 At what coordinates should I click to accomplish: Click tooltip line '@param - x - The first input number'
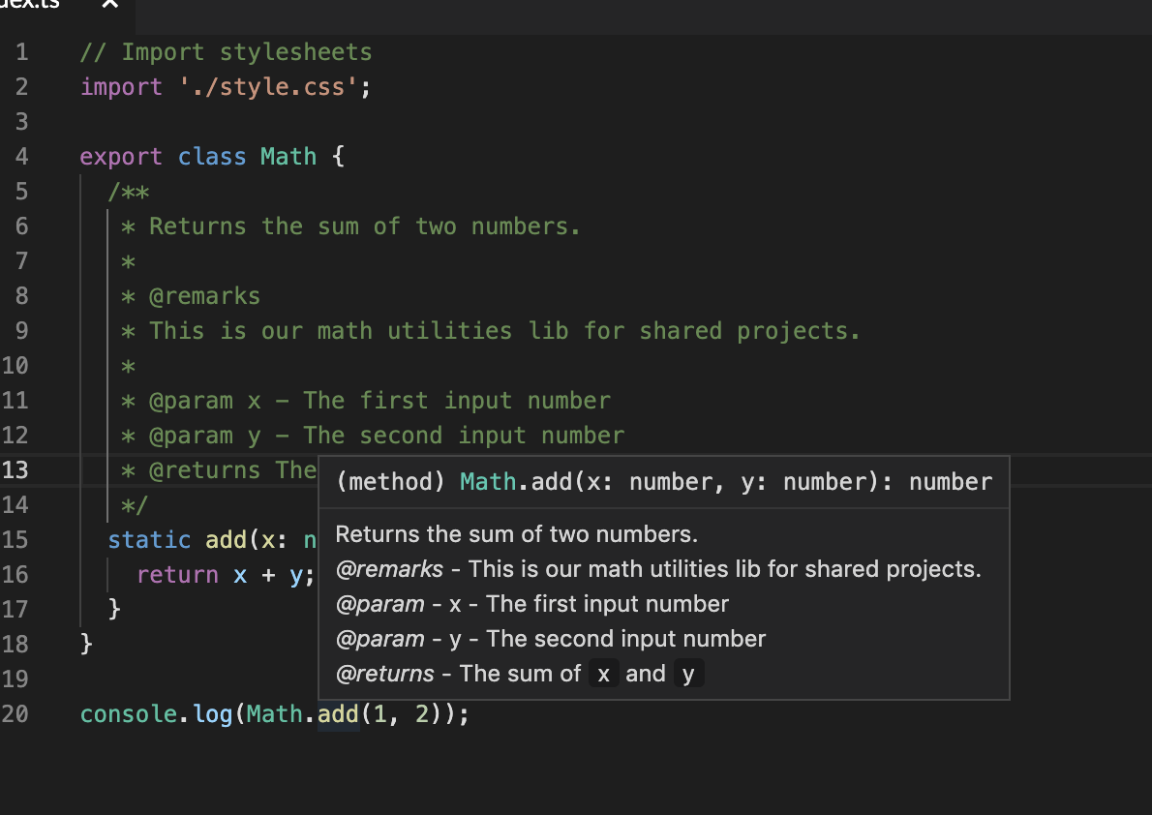(x=531, y=604)
